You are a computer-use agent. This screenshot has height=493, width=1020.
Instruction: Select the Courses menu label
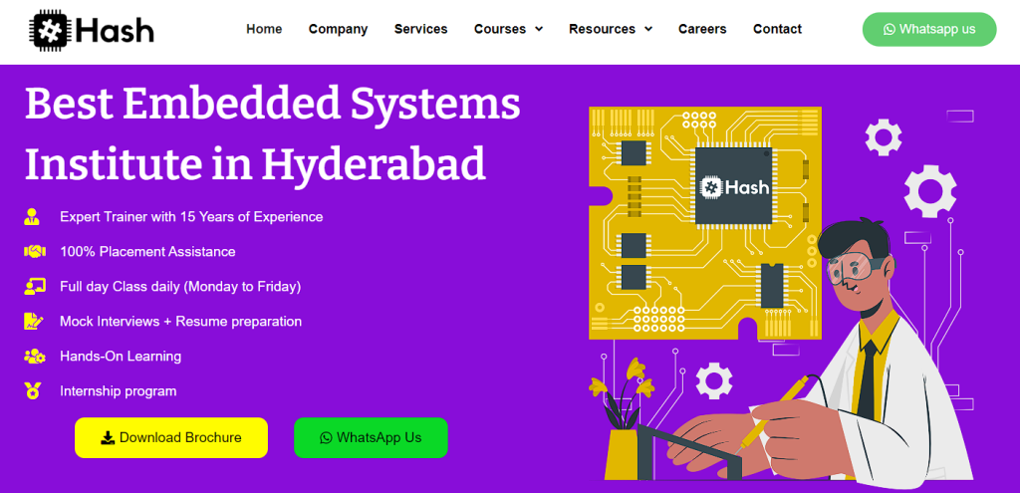pyautogui.click(x=500, y=29)
